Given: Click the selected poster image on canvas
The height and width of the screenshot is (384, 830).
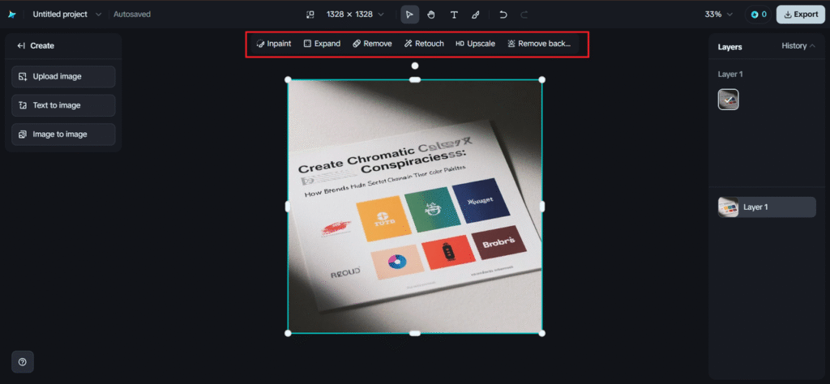Looking at the screenshot, I should (415, 207).
